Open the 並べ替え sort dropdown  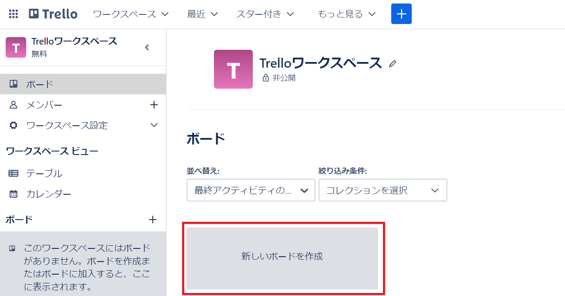(x=251, y=190)
